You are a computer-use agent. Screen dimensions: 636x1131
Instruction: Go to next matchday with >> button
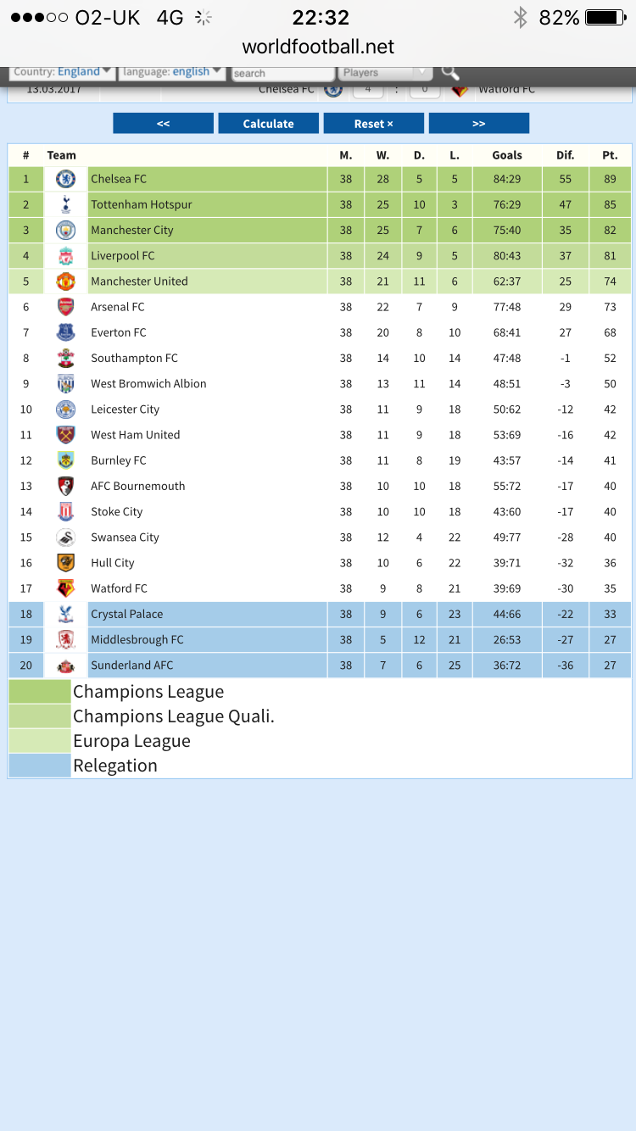coord(478,124)
